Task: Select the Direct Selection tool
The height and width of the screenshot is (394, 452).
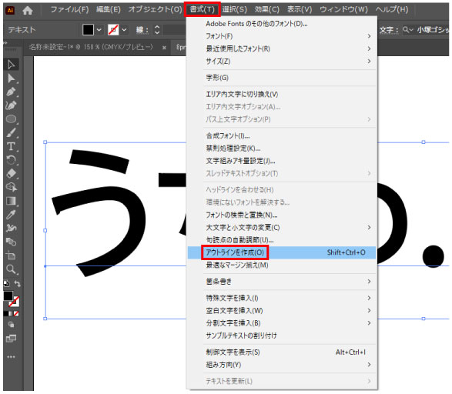Action: tap(12, 78)
